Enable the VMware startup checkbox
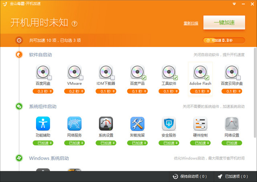The height and width of the screenshot is (182, 257). (81, 78)
